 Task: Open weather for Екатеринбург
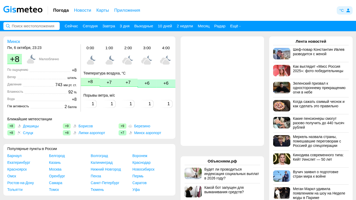point(19,162)
